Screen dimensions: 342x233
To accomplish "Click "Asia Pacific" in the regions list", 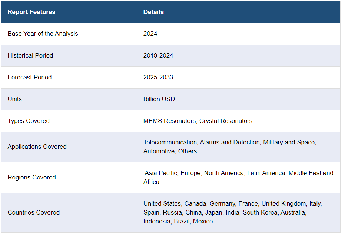I will (x=161, y=173).
